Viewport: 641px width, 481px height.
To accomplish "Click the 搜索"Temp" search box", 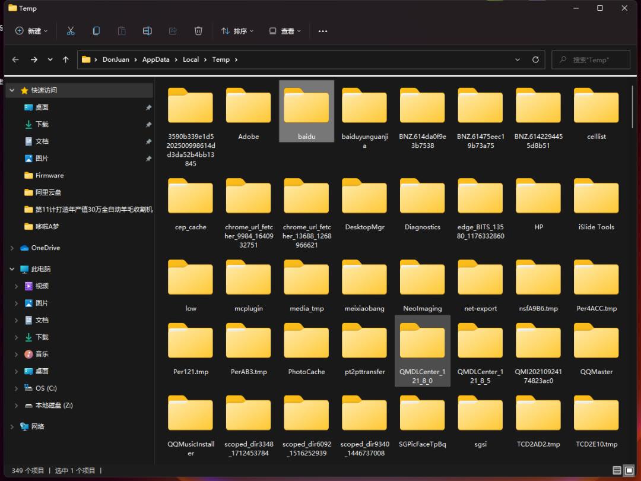I will (x=591, y=60).
